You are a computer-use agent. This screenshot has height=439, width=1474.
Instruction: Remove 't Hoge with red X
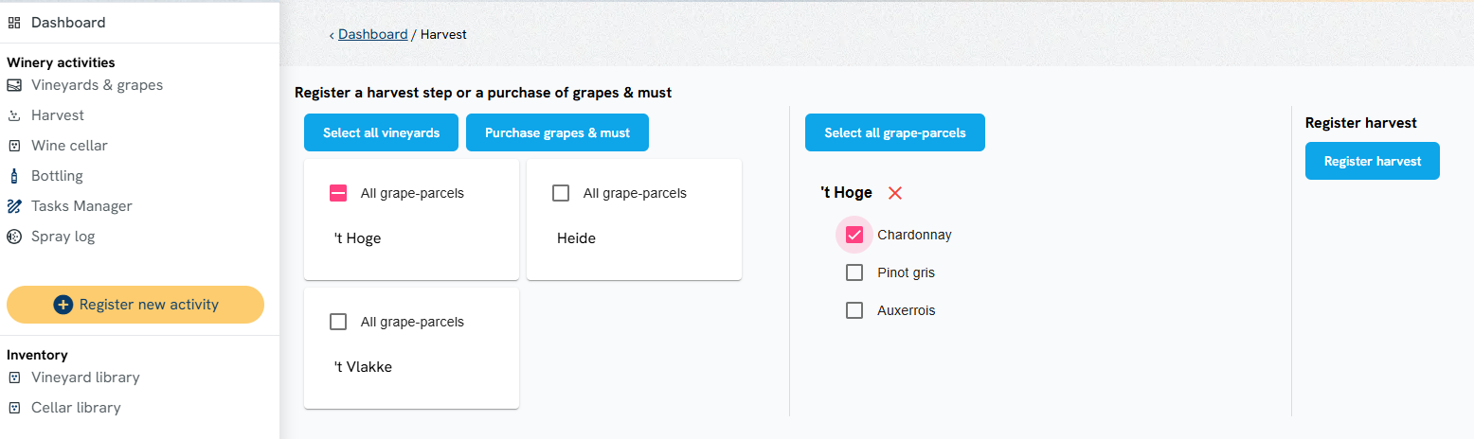pos(895,193)
